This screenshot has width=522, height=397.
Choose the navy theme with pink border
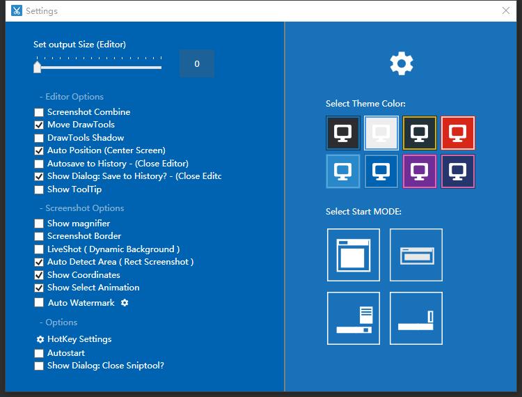(x=458, y=171)
